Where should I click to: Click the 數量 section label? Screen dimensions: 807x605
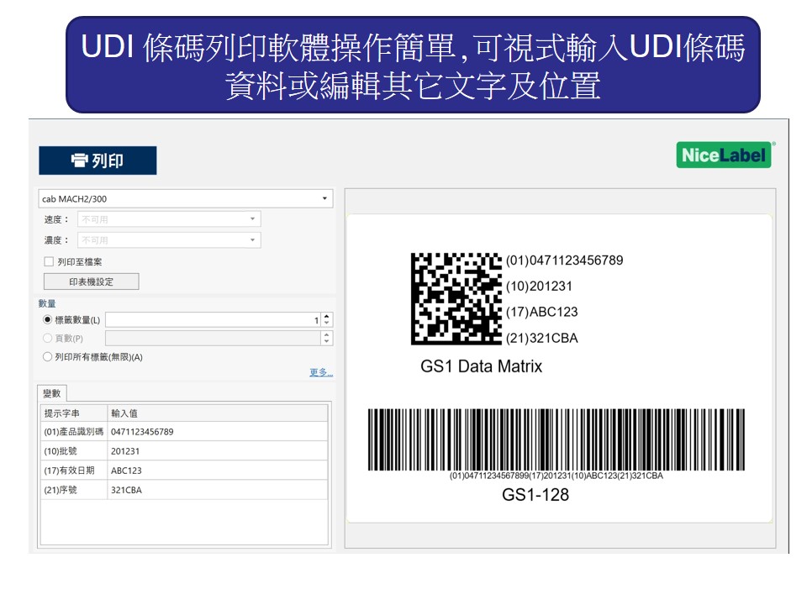pos(47,303)
